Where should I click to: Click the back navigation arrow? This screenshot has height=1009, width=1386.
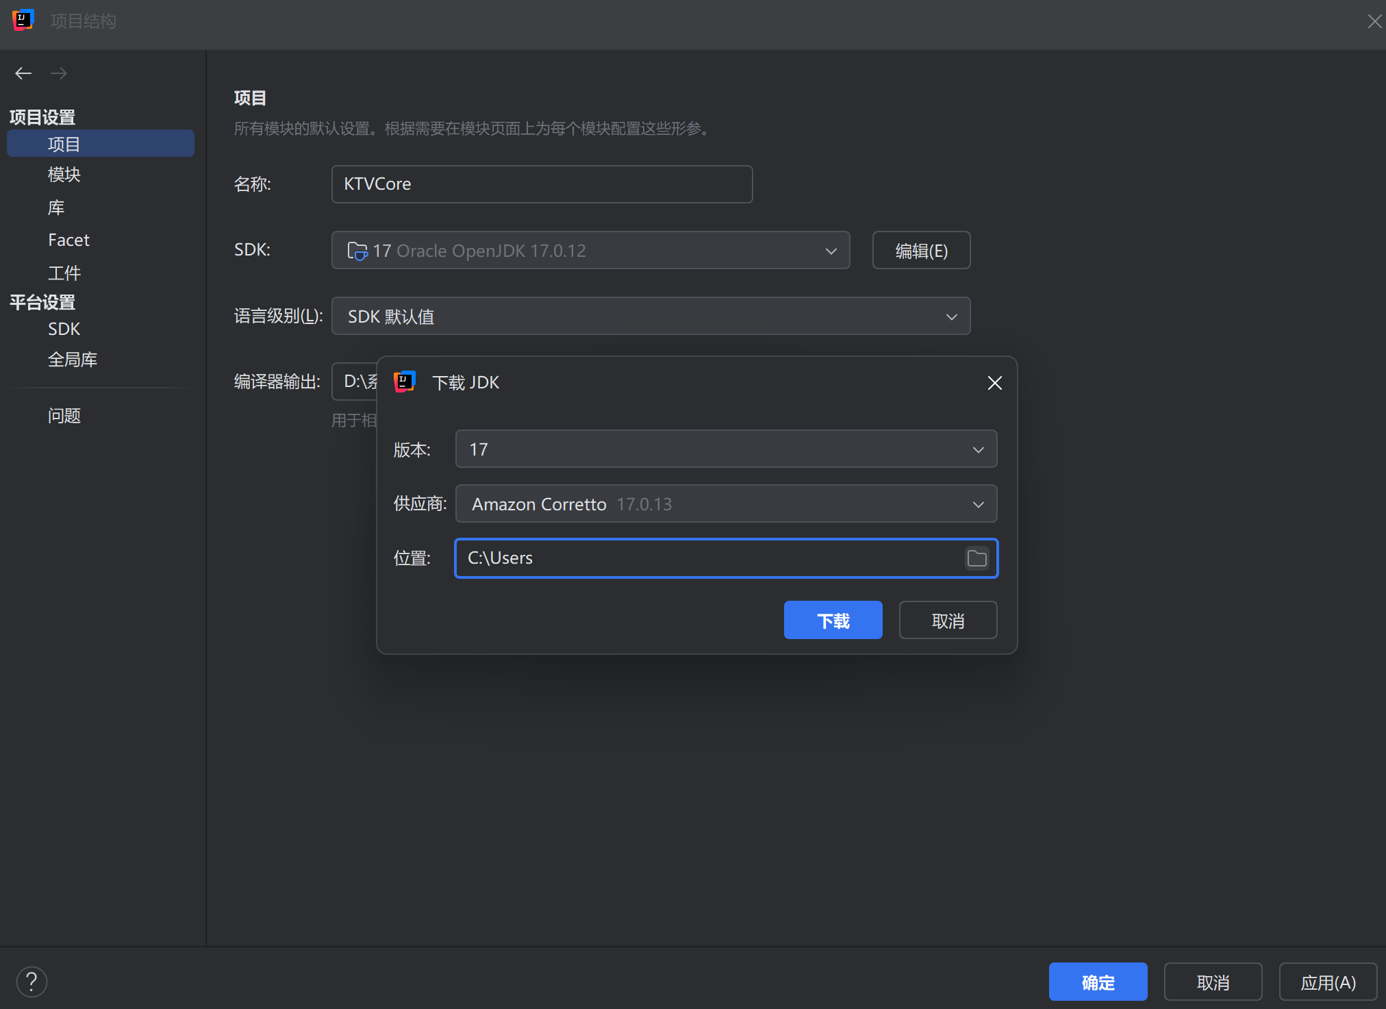tap(23, 73)
